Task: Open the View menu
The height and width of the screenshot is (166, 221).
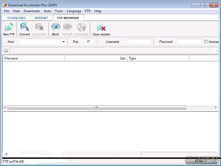Action: point(16,11)
